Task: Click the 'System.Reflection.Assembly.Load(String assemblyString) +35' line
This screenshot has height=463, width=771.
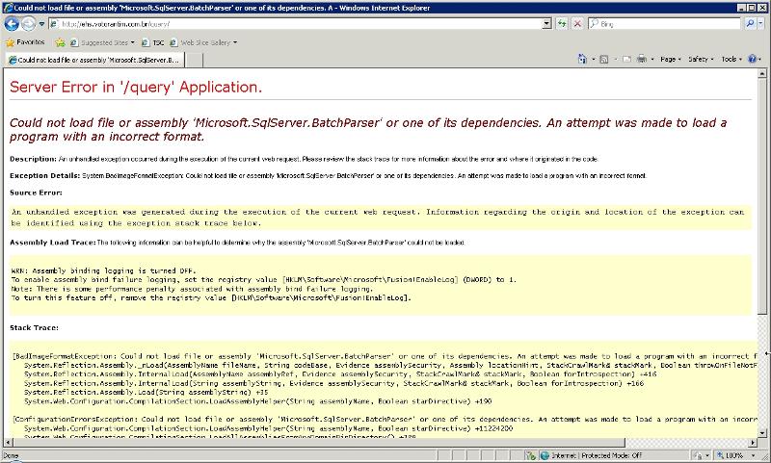Action: click(x=146, y=393)
